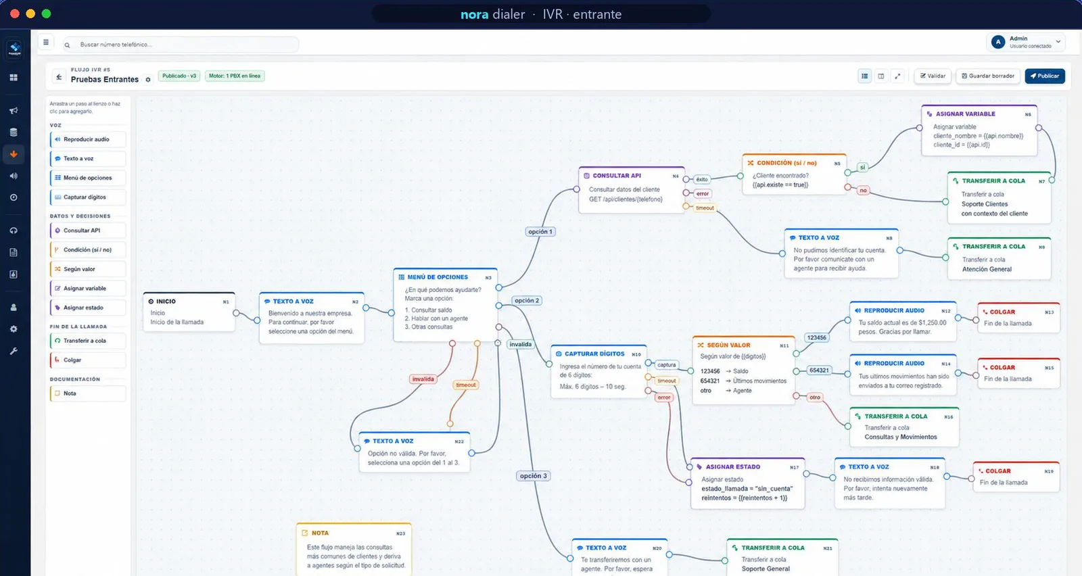Open the headset agents sidebar icon
The width and height of the screenshot is (1082, 576).
[x=14, y=231]
